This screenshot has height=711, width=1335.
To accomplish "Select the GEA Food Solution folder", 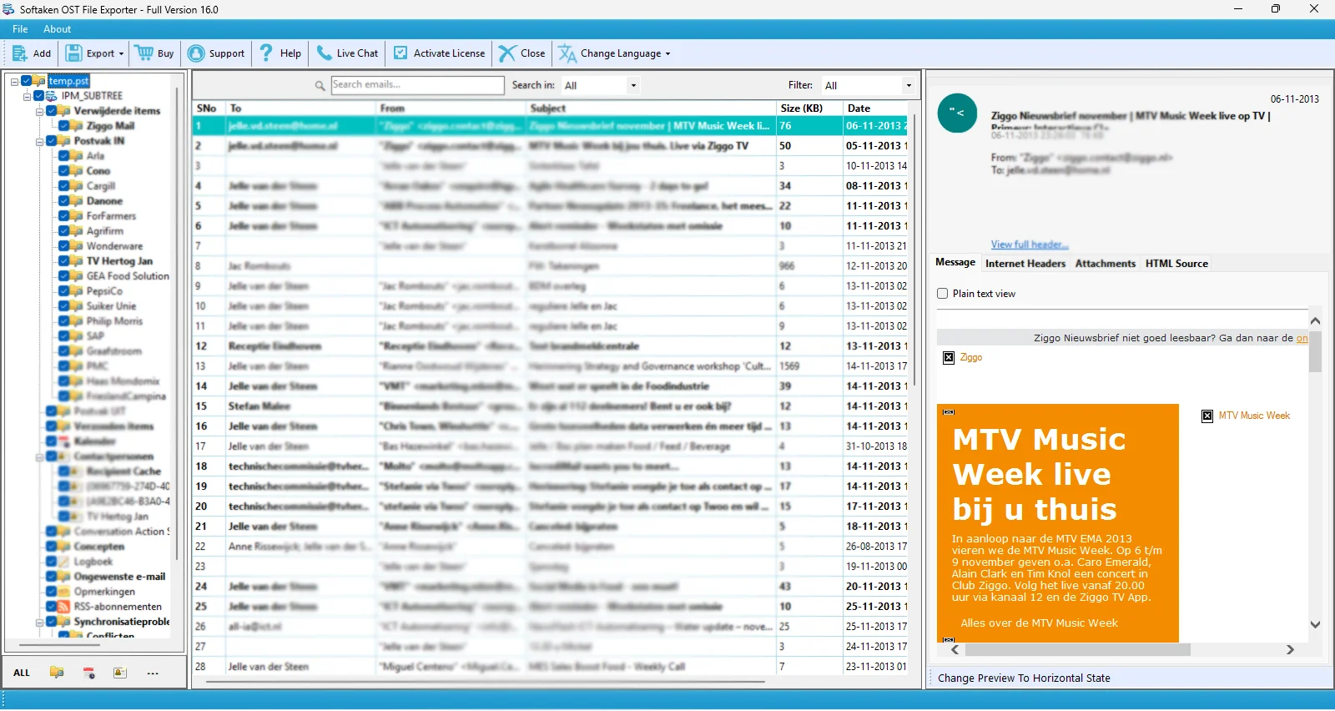I will (127, 276).
